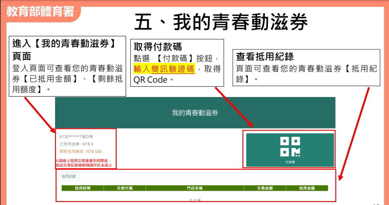Click the 交易金額 column header
Viewport: 389px width, 205px height.
(x=265, y=188)
